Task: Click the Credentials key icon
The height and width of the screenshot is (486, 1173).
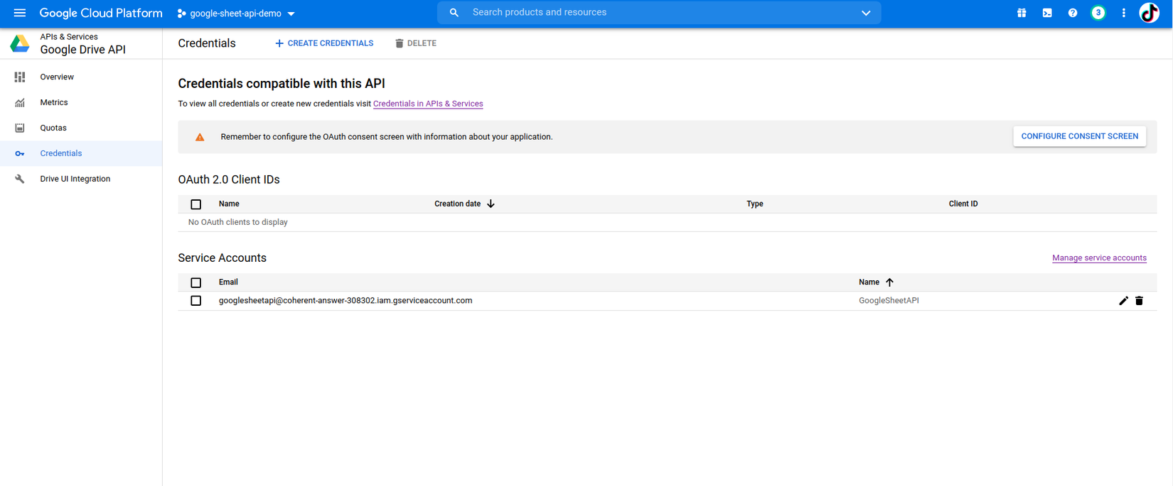Action: coord(20,153)
